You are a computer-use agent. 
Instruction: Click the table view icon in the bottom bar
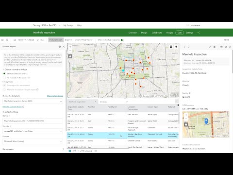point(70,151)
